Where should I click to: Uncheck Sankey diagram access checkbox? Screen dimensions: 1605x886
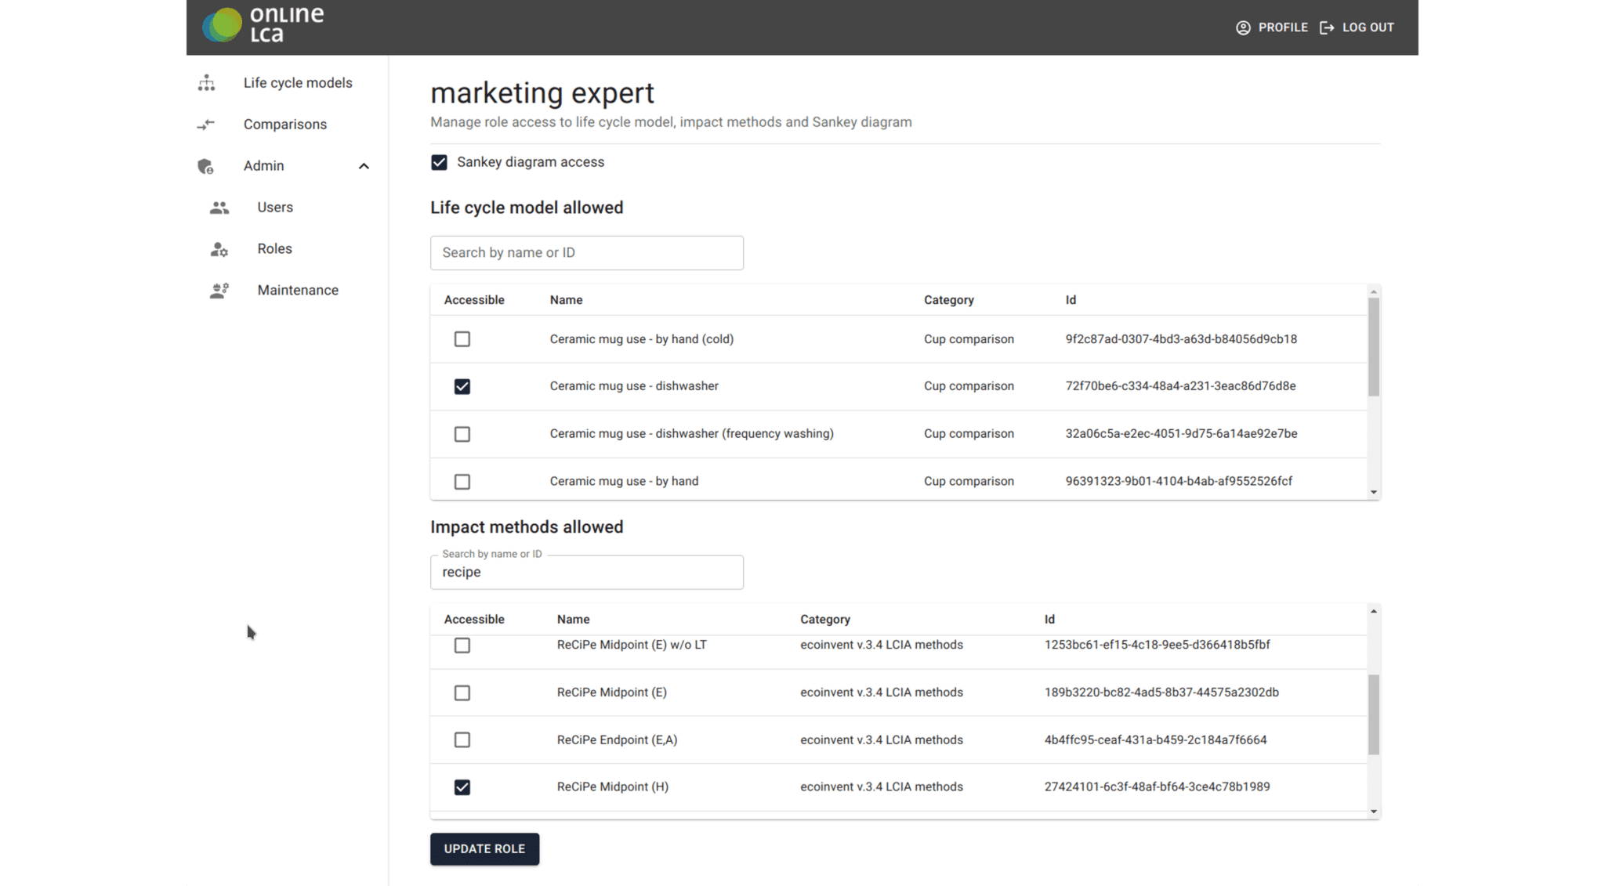[439, 162]
